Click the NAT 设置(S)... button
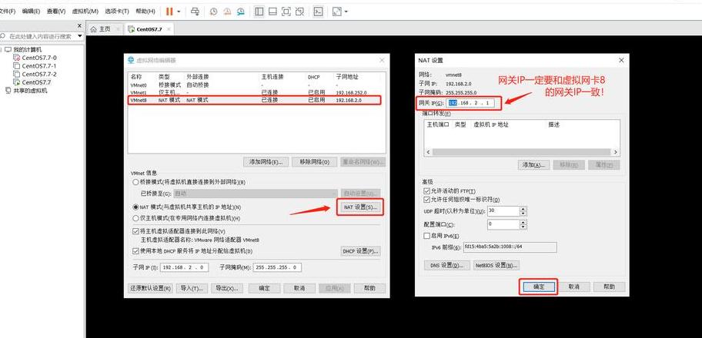Image resolution: width=702 pixels, height=338 pixels. pyautogui.click(x=360, y=207)
